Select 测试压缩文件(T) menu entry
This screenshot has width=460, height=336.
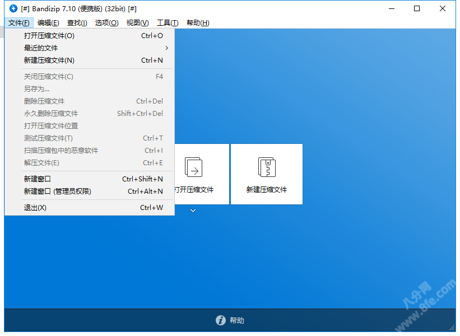[90, 138]
